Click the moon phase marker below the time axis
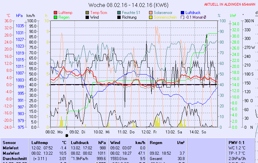The width and height of the screenshot is (258, 163). (x=67, y=135)
